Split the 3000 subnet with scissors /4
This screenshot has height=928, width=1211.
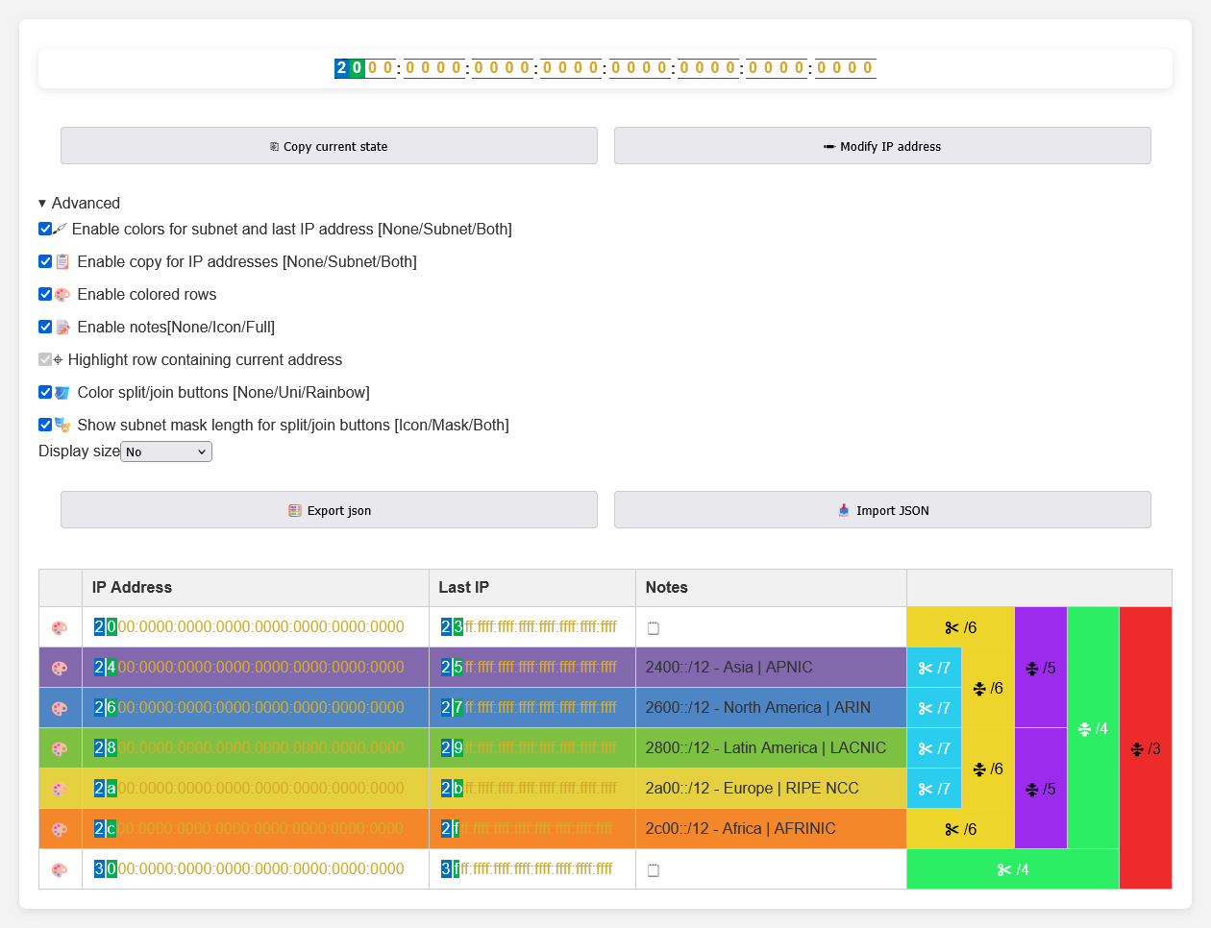(x=1013, y=869)
